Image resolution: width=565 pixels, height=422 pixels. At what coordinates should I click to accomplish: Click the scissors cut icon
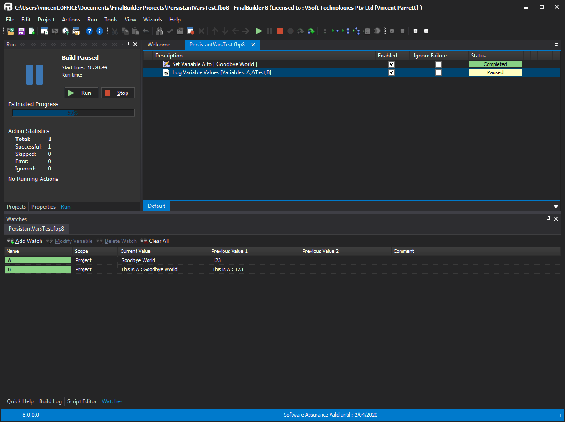pos(114,31)
